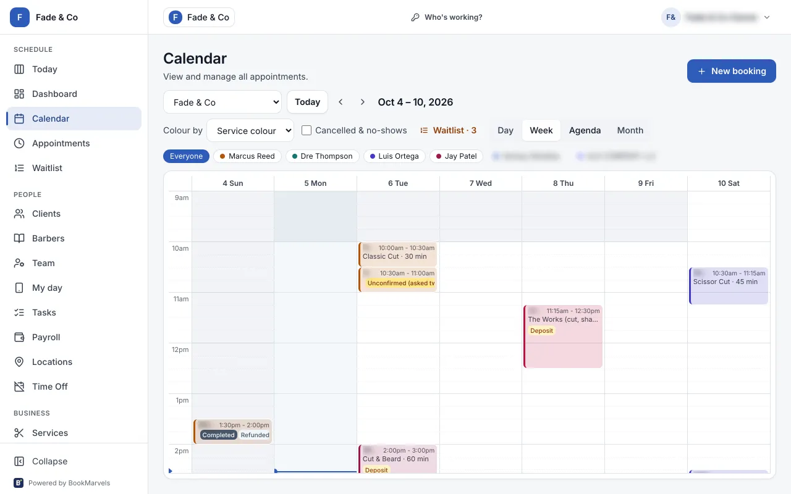
Task: Click Powered by BookMarvels text
Action: [x=69, y=483]
